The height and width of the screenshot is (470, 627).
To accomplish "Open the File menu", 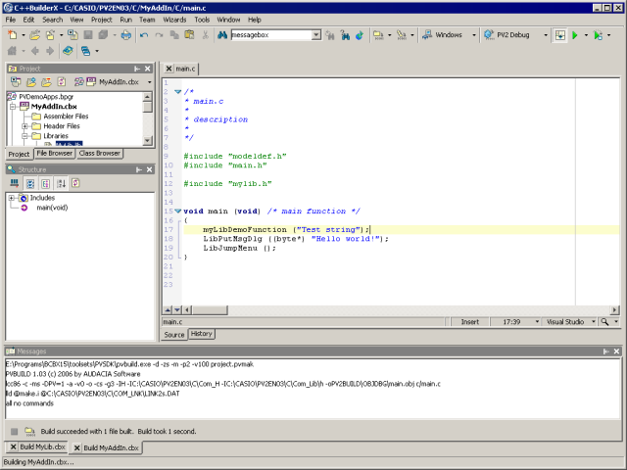I will 11,20.
